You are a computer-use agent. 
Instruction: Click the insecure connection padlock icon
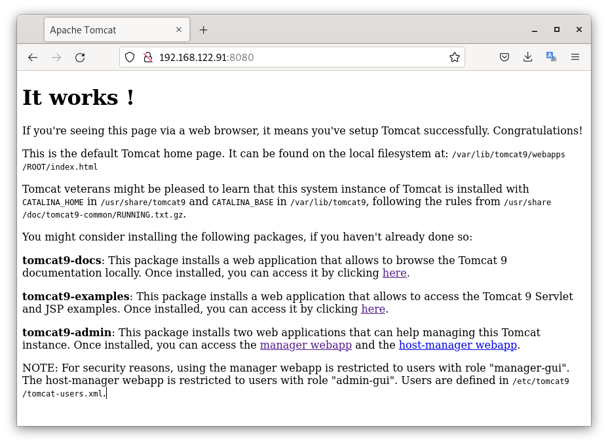(147, 58)
